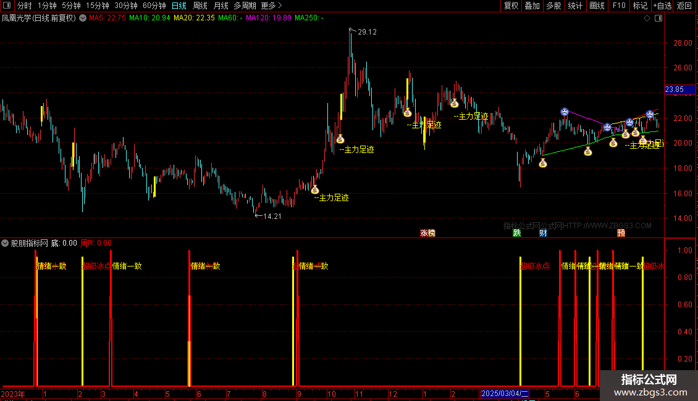698x401 pixels.
Task: Select the 60分钟 period tab
Action: [x=154, y=6]
